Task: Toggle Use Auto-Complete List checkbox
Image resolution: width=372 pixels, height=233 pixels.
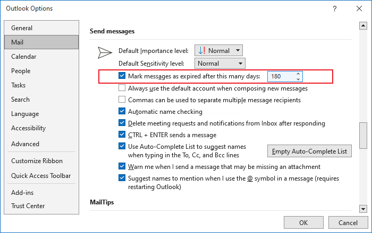Action: 122,146
